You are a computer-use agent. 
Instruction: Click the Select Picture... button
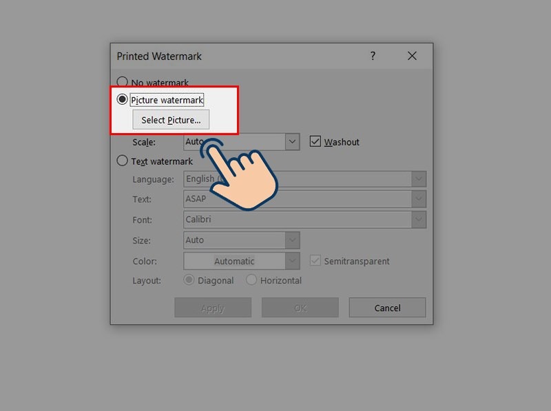click(x=171, y=119)
